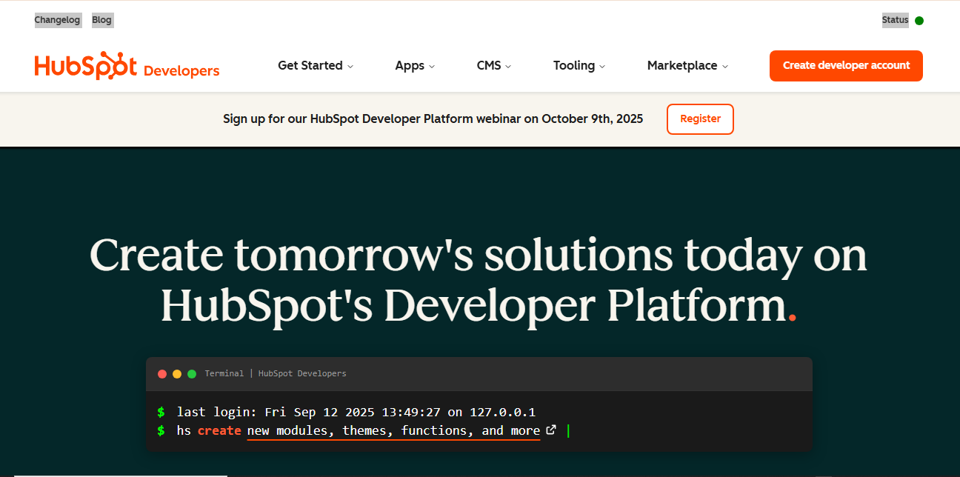This screenshot has height=477, width=960.
Task: Click the green dot in terminal title bar
Action: point(192,374)
